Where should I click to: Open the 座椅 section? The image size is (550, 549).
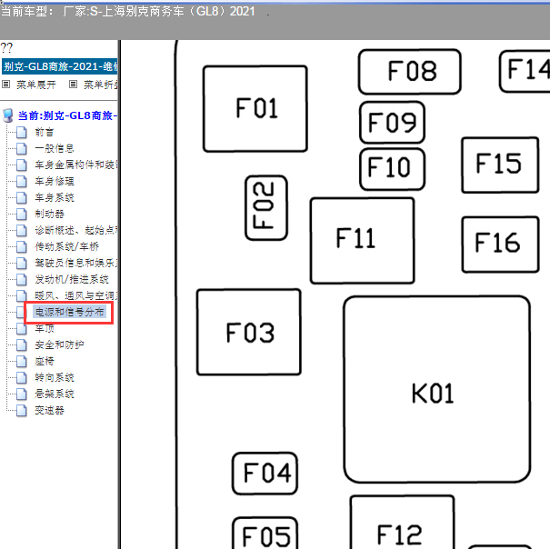pyautogui.click(x=45, y=361)
